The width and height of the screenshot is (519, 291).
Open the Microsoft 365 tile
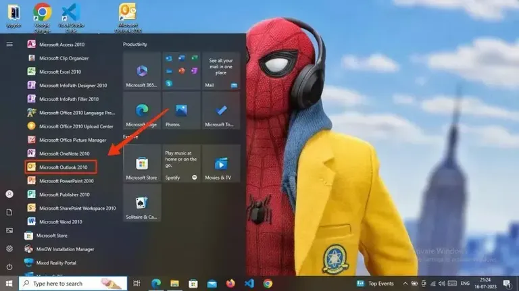coord(142,71)
